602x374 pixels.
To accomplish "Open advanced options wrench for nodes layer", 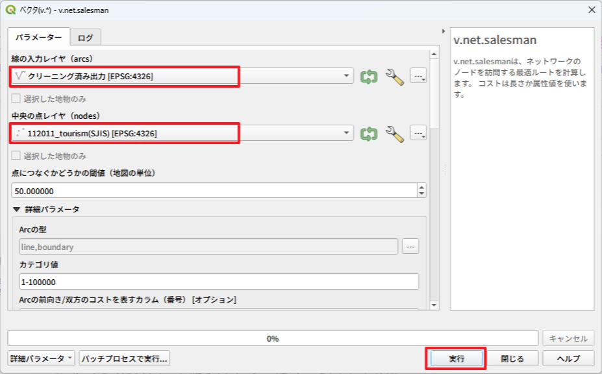I will (x=394, y=133).
